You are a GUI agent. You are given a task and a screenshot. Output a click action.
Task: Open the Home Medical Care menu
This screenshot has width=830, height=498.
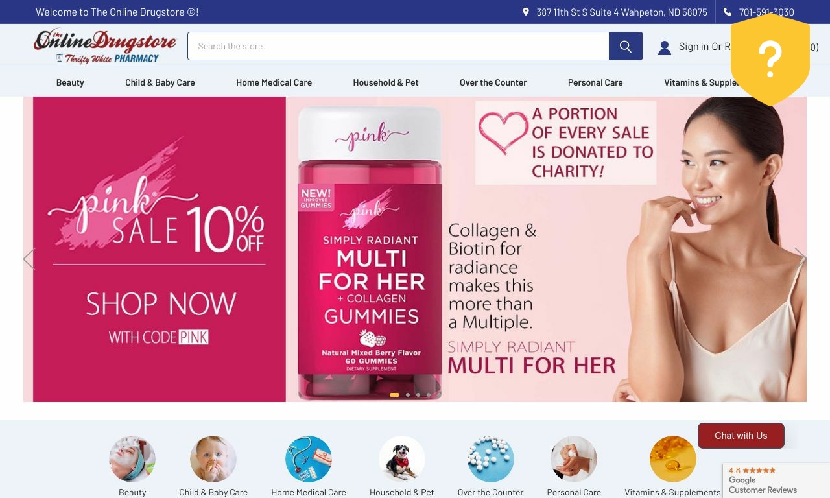[274, 82]
